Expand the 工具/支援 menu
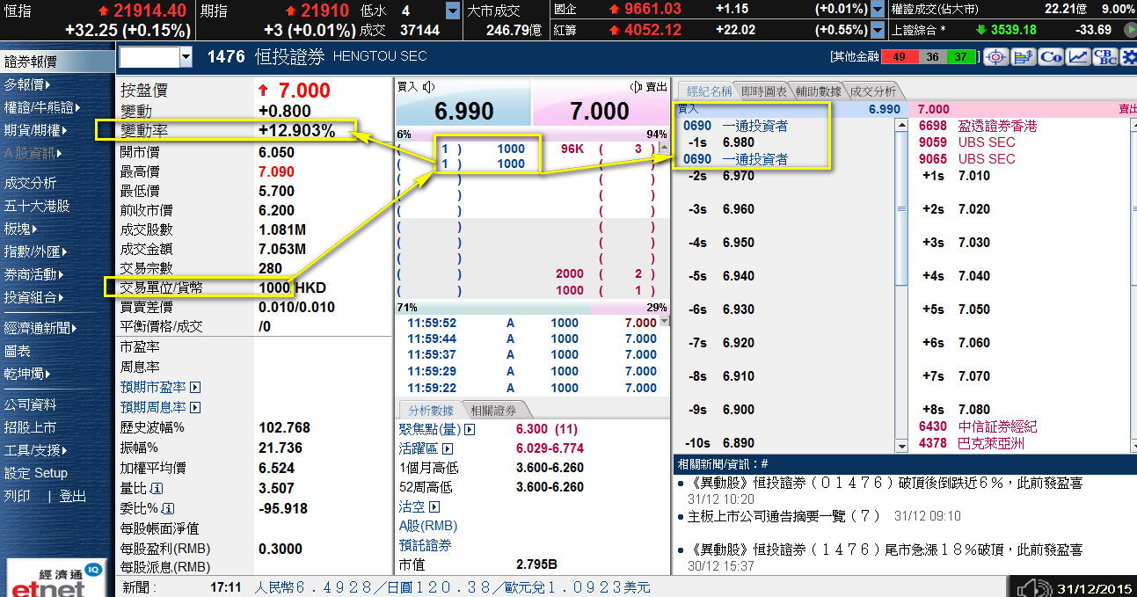 click(x=36, y=450)
